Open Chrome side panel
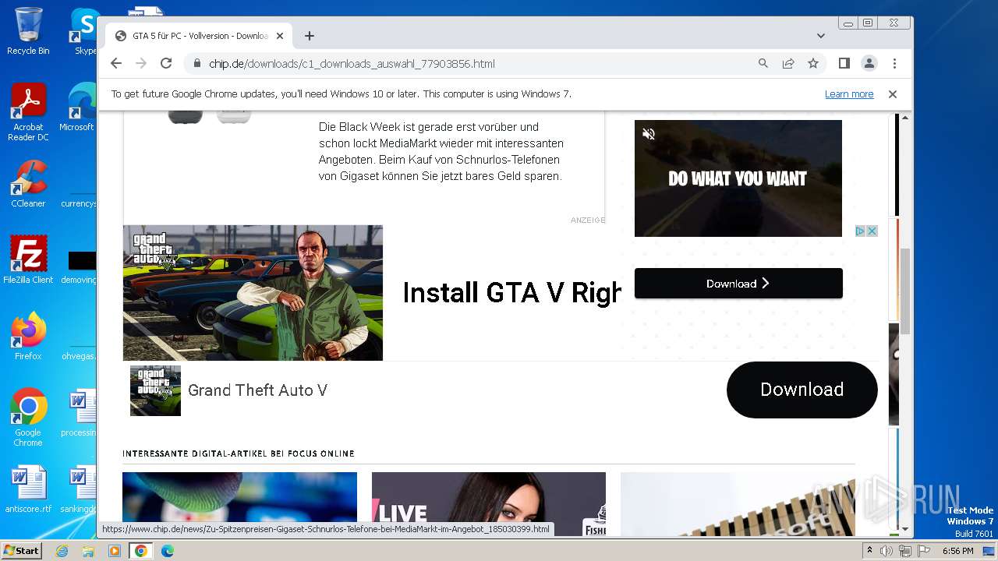 844,64
